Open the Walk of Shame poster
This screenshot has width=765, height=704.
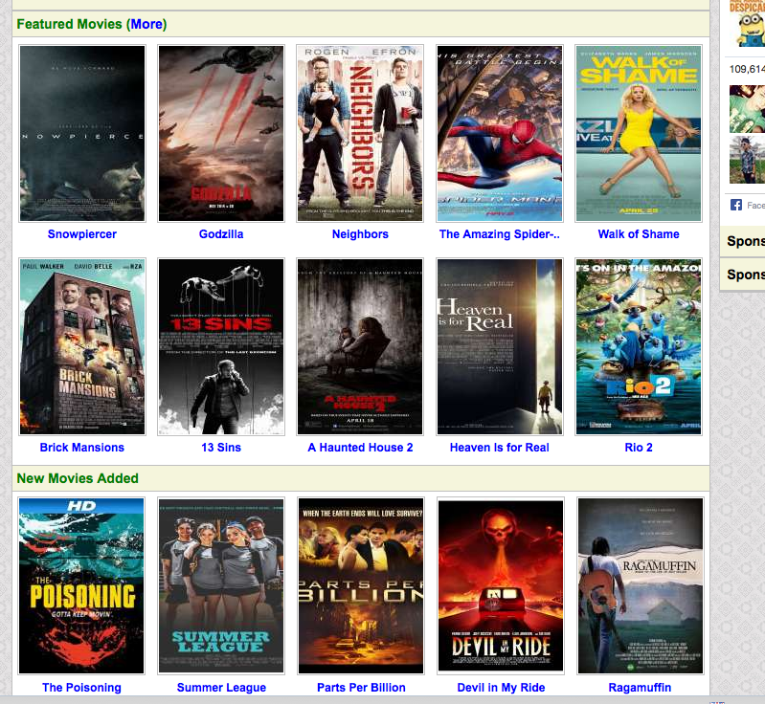[x=639, y=133]
